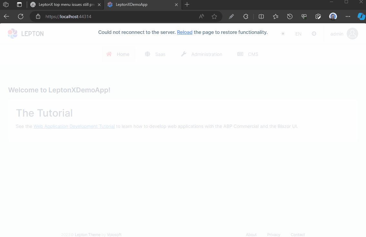Add this page to favorites with the star icon
Screen dimensions: 366x237
pyautogui.click(x=214, y=16)
